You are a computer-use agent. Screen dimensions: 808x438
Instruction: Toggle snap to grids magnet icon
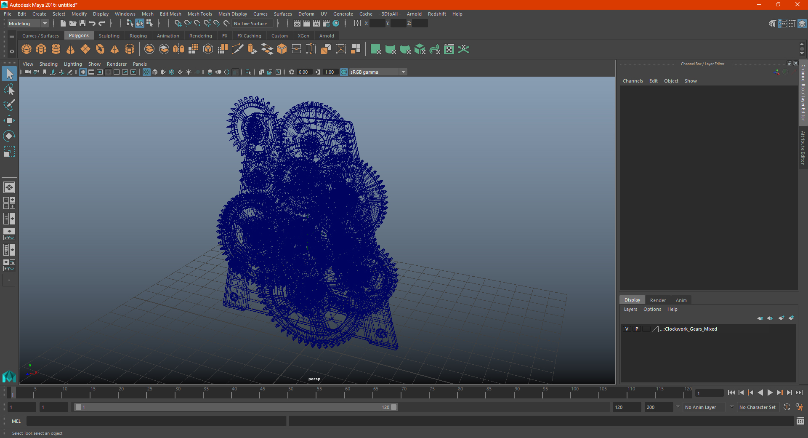pyautogui.click(x=178, y=24)
